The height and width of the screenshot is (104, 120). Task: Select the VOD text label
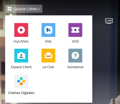75,41
